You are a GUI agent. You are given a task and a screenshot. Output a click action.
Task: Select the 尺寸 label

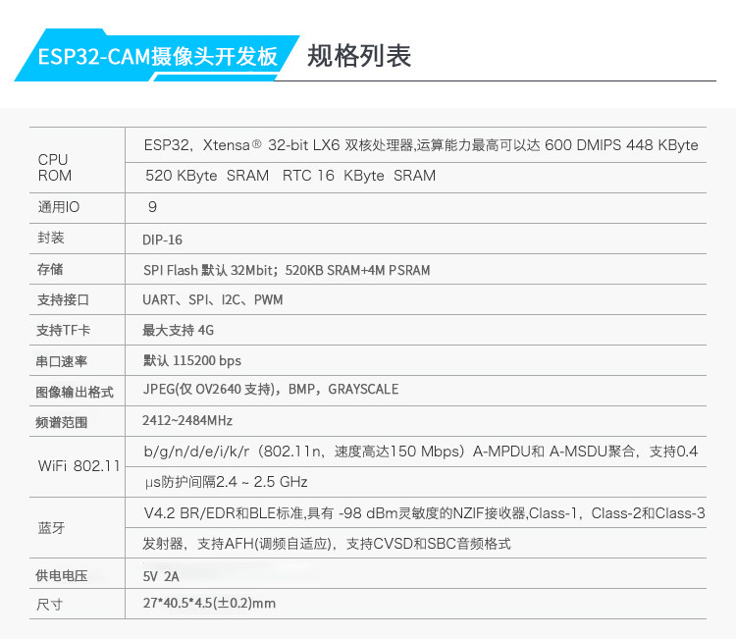[x=50, y=605]
